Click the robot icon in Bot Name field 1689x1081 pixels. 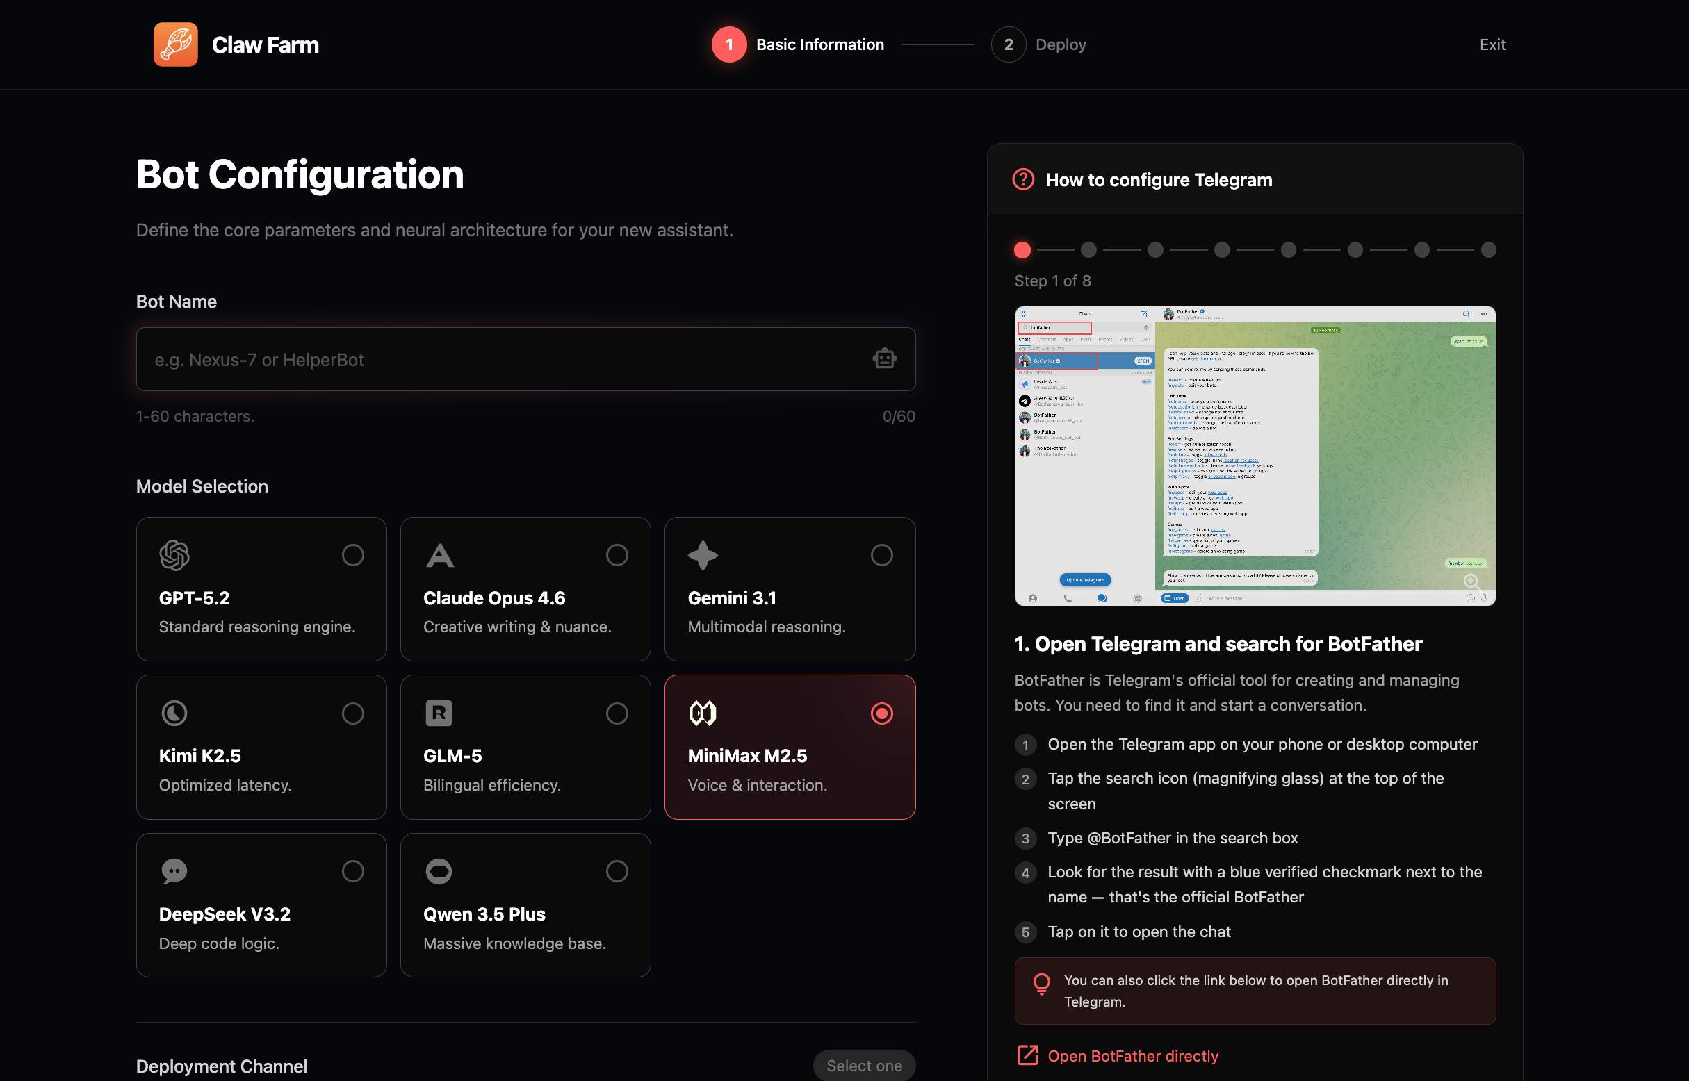pyautogui.click(x=884, y=358)
